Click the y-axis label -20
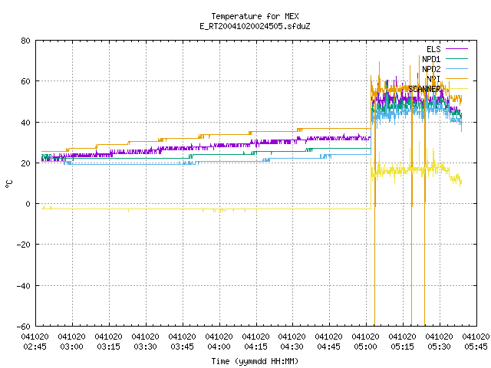Image resolution: width=491 pixels, height=368 pixels. (x=24, y=245)
